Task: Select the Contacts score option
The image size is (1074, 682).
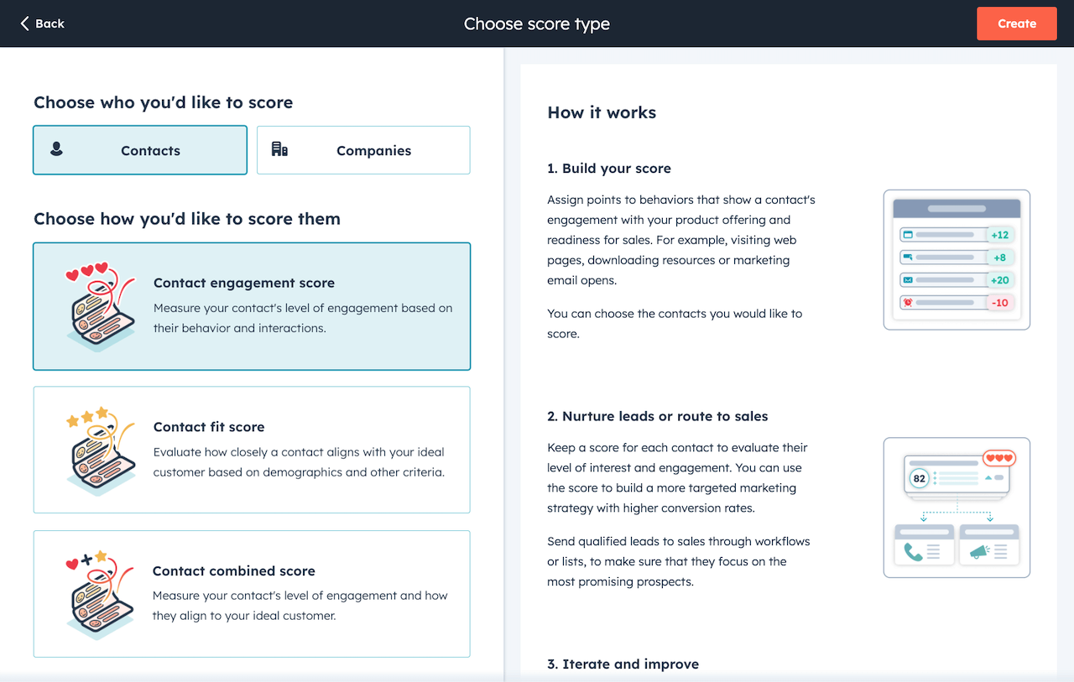Action: (x=140, y=151)
